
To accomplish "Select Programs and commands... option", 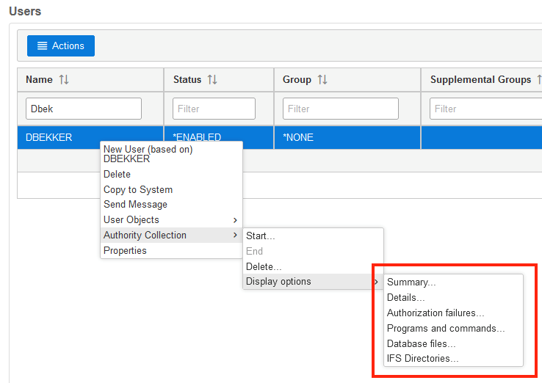I will tap(446, 329).
